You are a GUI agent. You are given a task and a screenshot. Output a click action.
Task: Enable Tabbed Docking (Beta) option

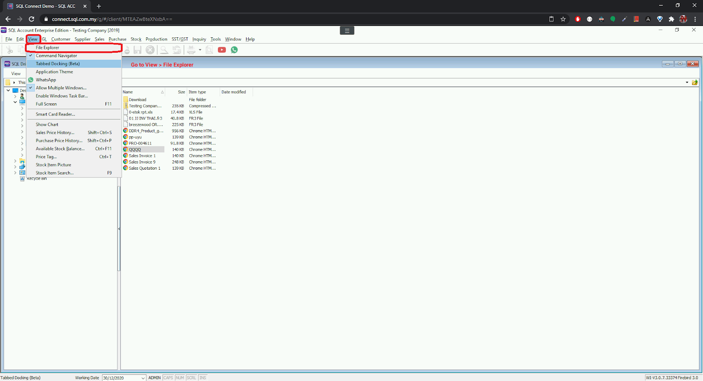(58, 64)
